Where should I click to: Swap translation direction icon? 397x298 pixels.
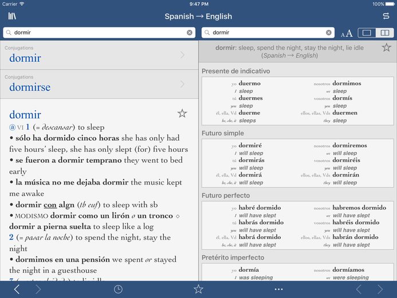pyautogui.click(x=386, y=16)
